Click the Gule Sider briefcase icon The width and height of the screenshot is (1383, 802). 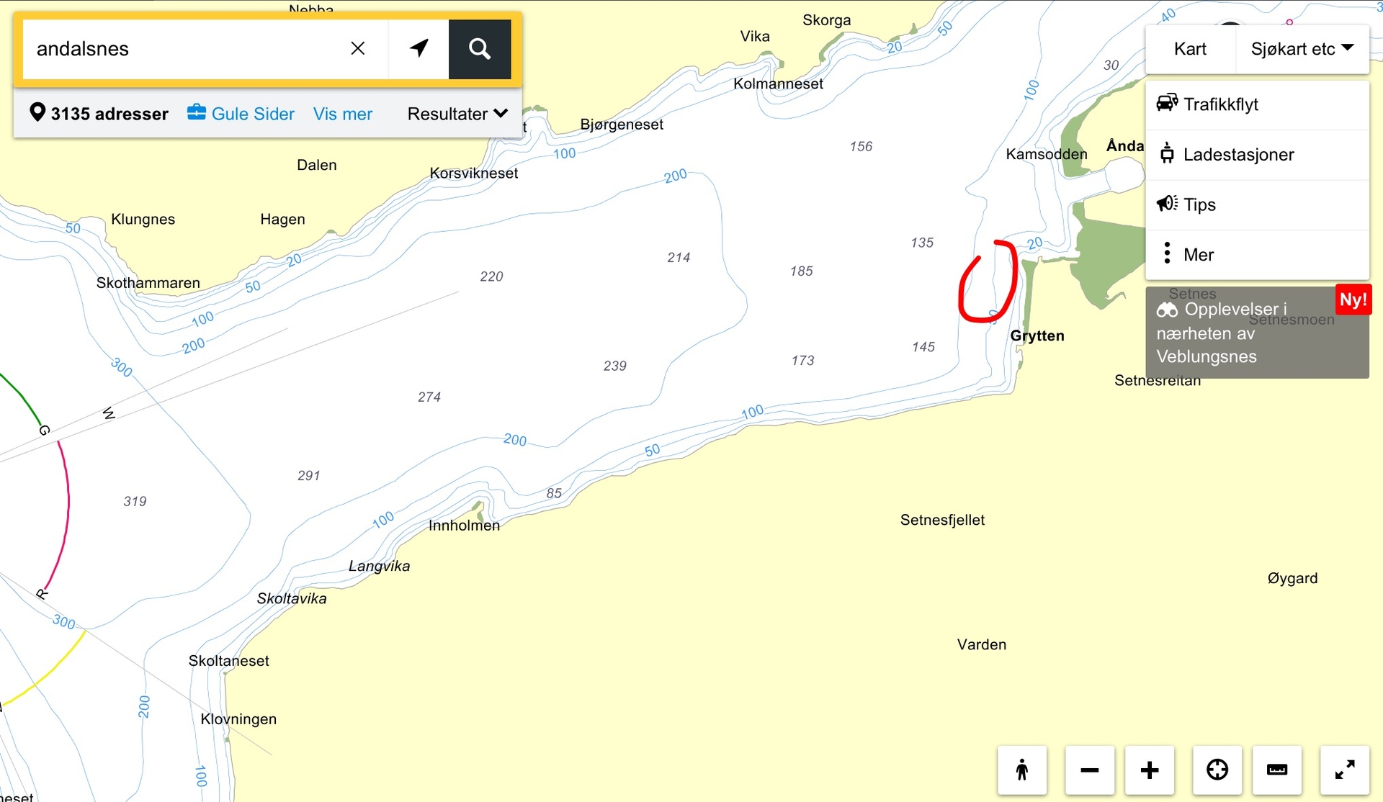(x=197, y=112)
